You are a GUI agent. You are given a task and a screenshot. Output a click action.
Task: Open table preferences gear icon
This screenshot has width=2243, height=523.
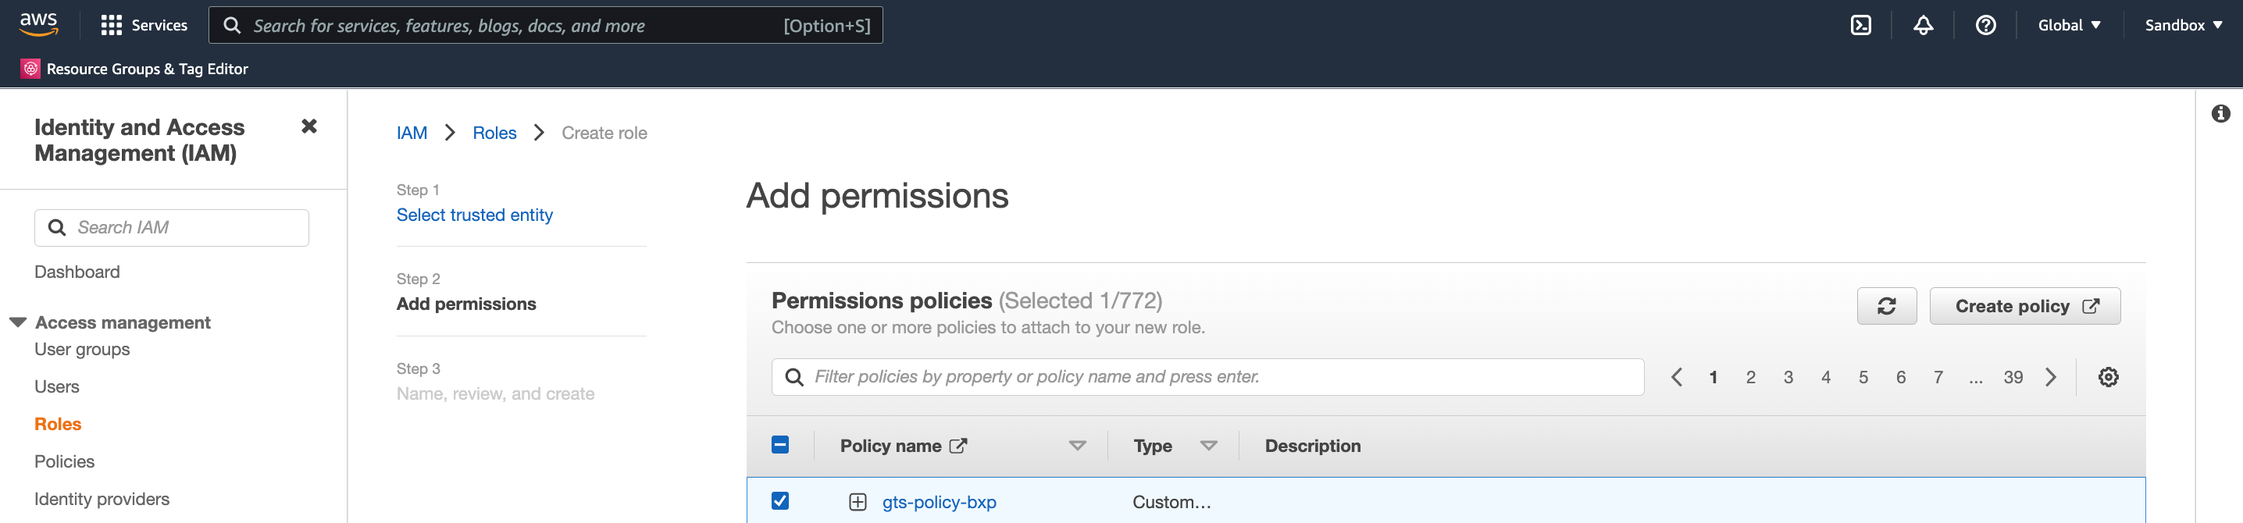(x=2108, y=376)
